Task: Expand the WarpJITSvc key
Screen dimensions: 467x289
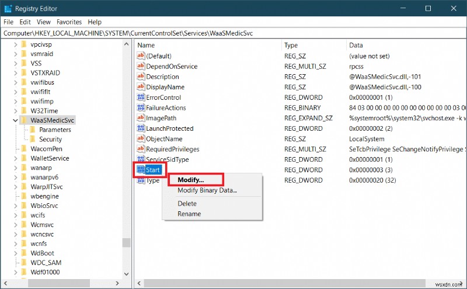Action: [16, 187]
